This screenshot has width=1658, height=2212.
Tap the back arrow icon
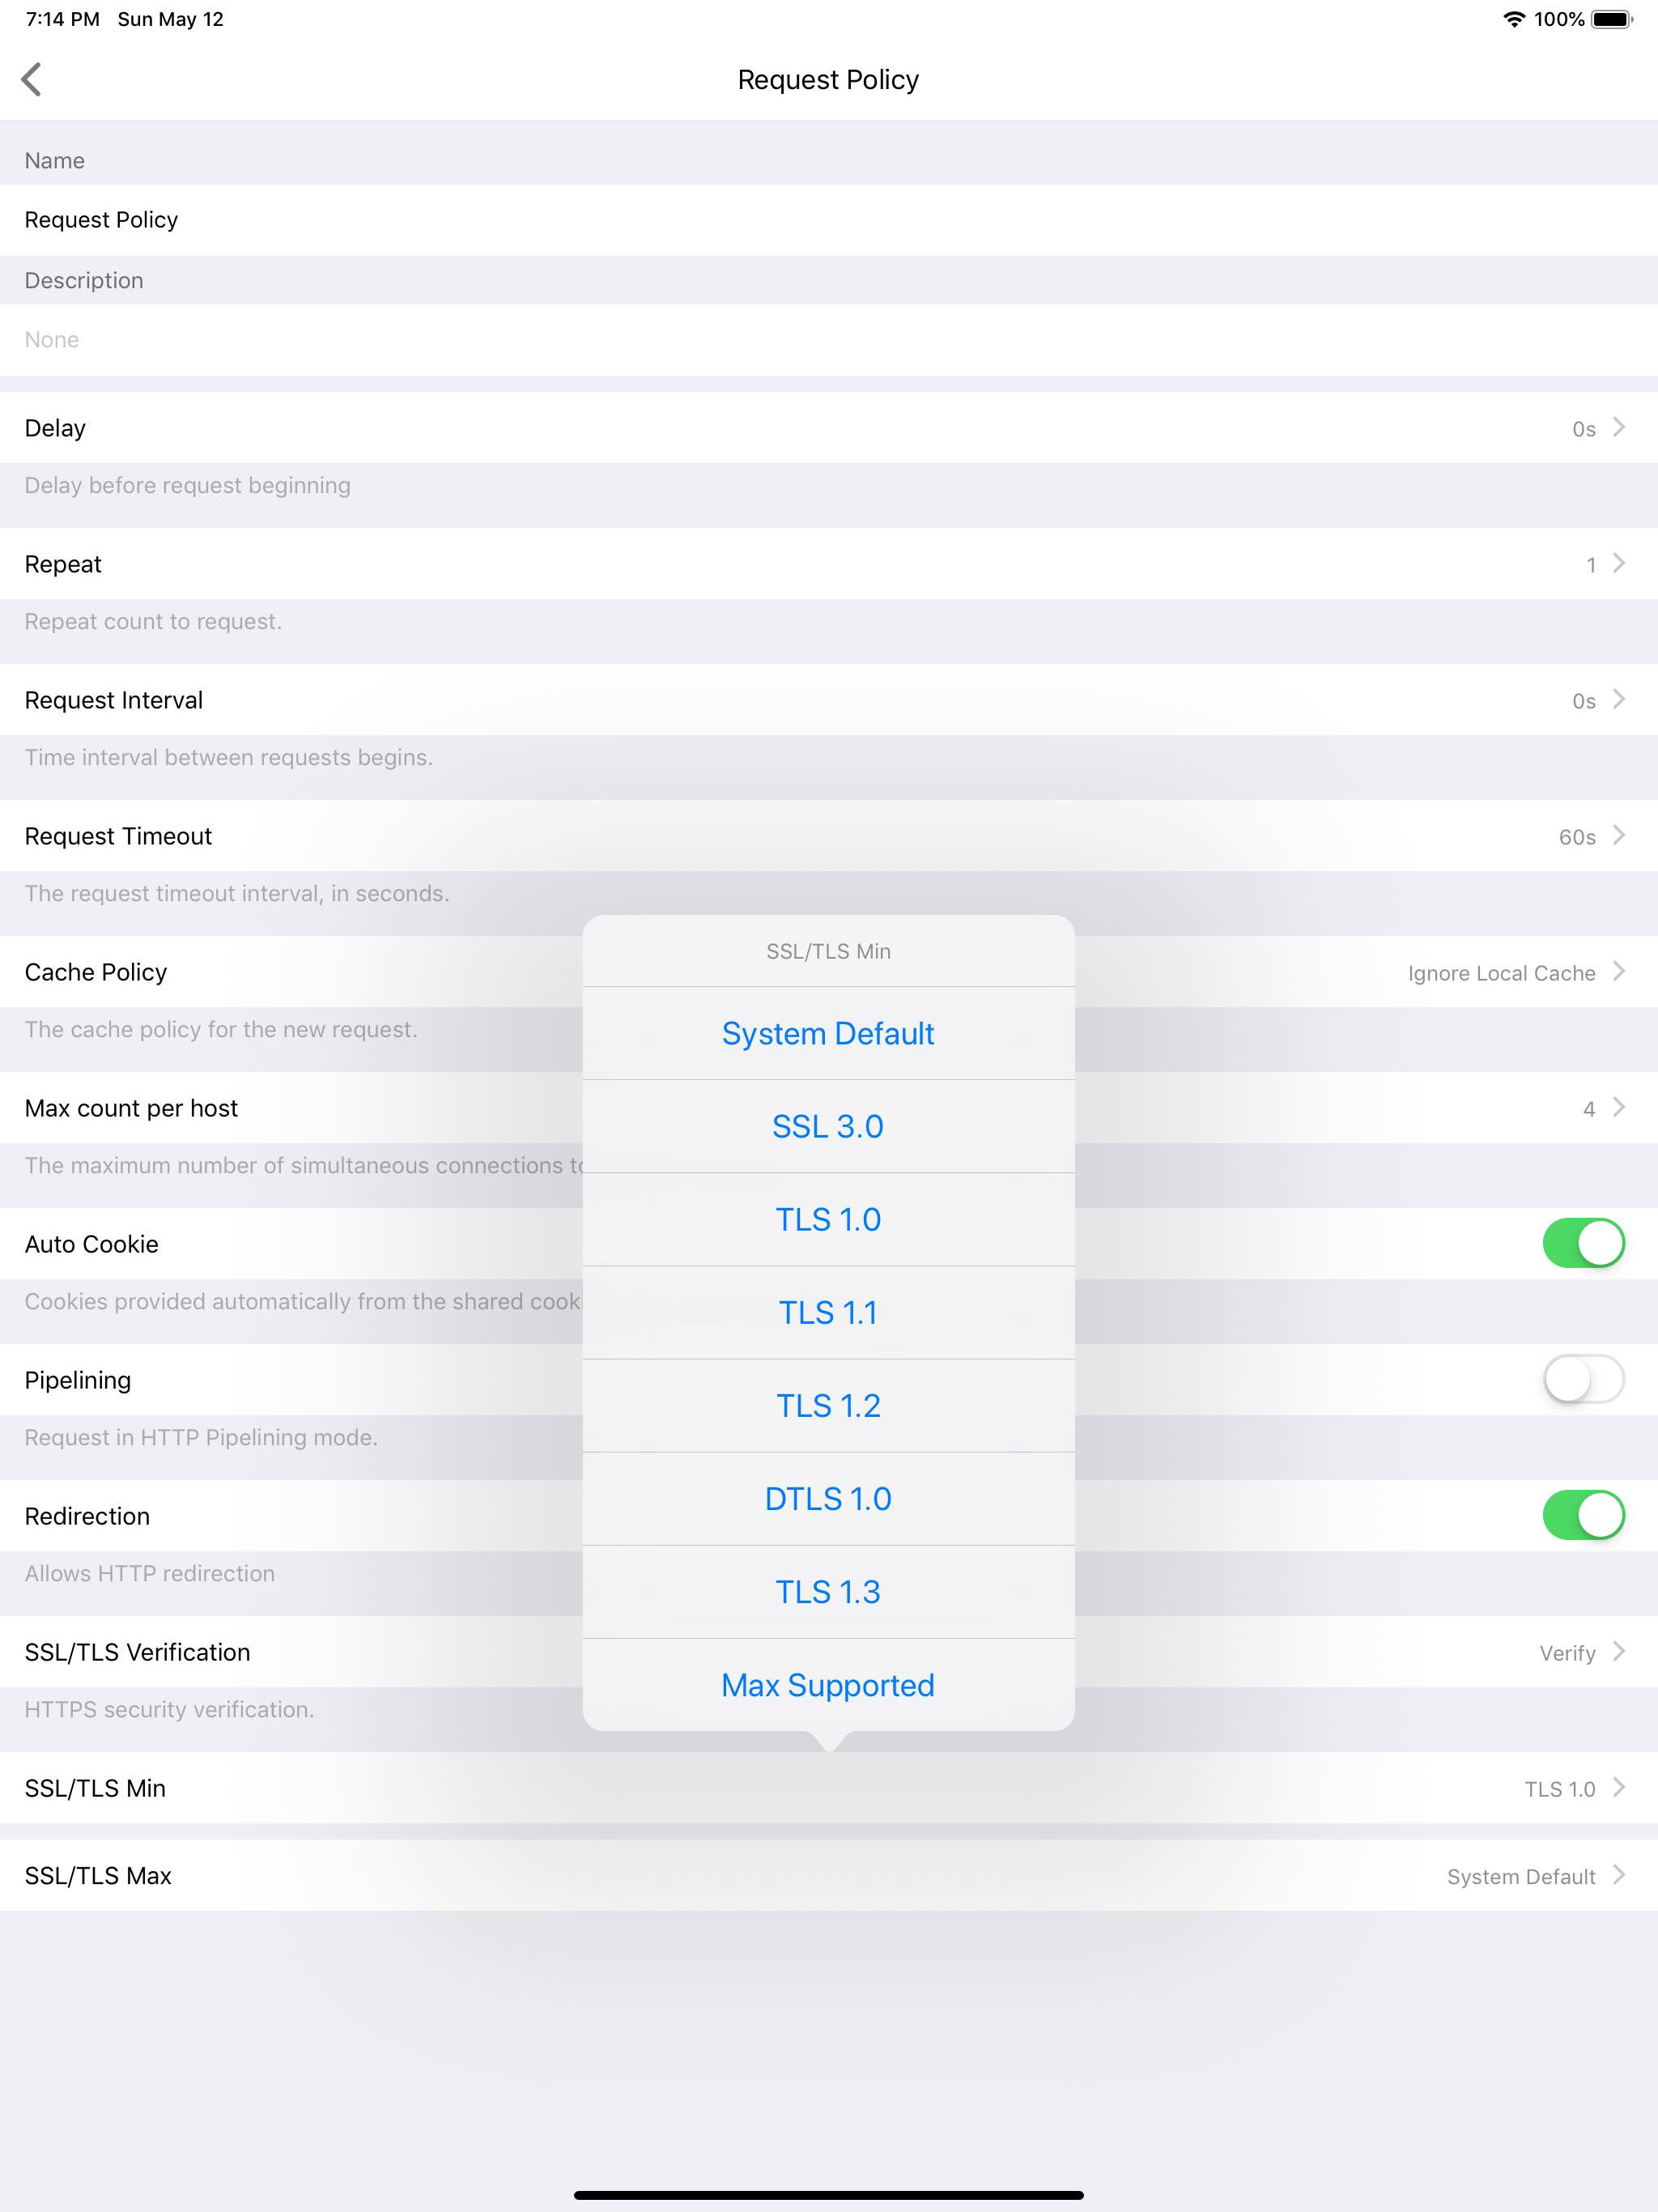point(32,79)
